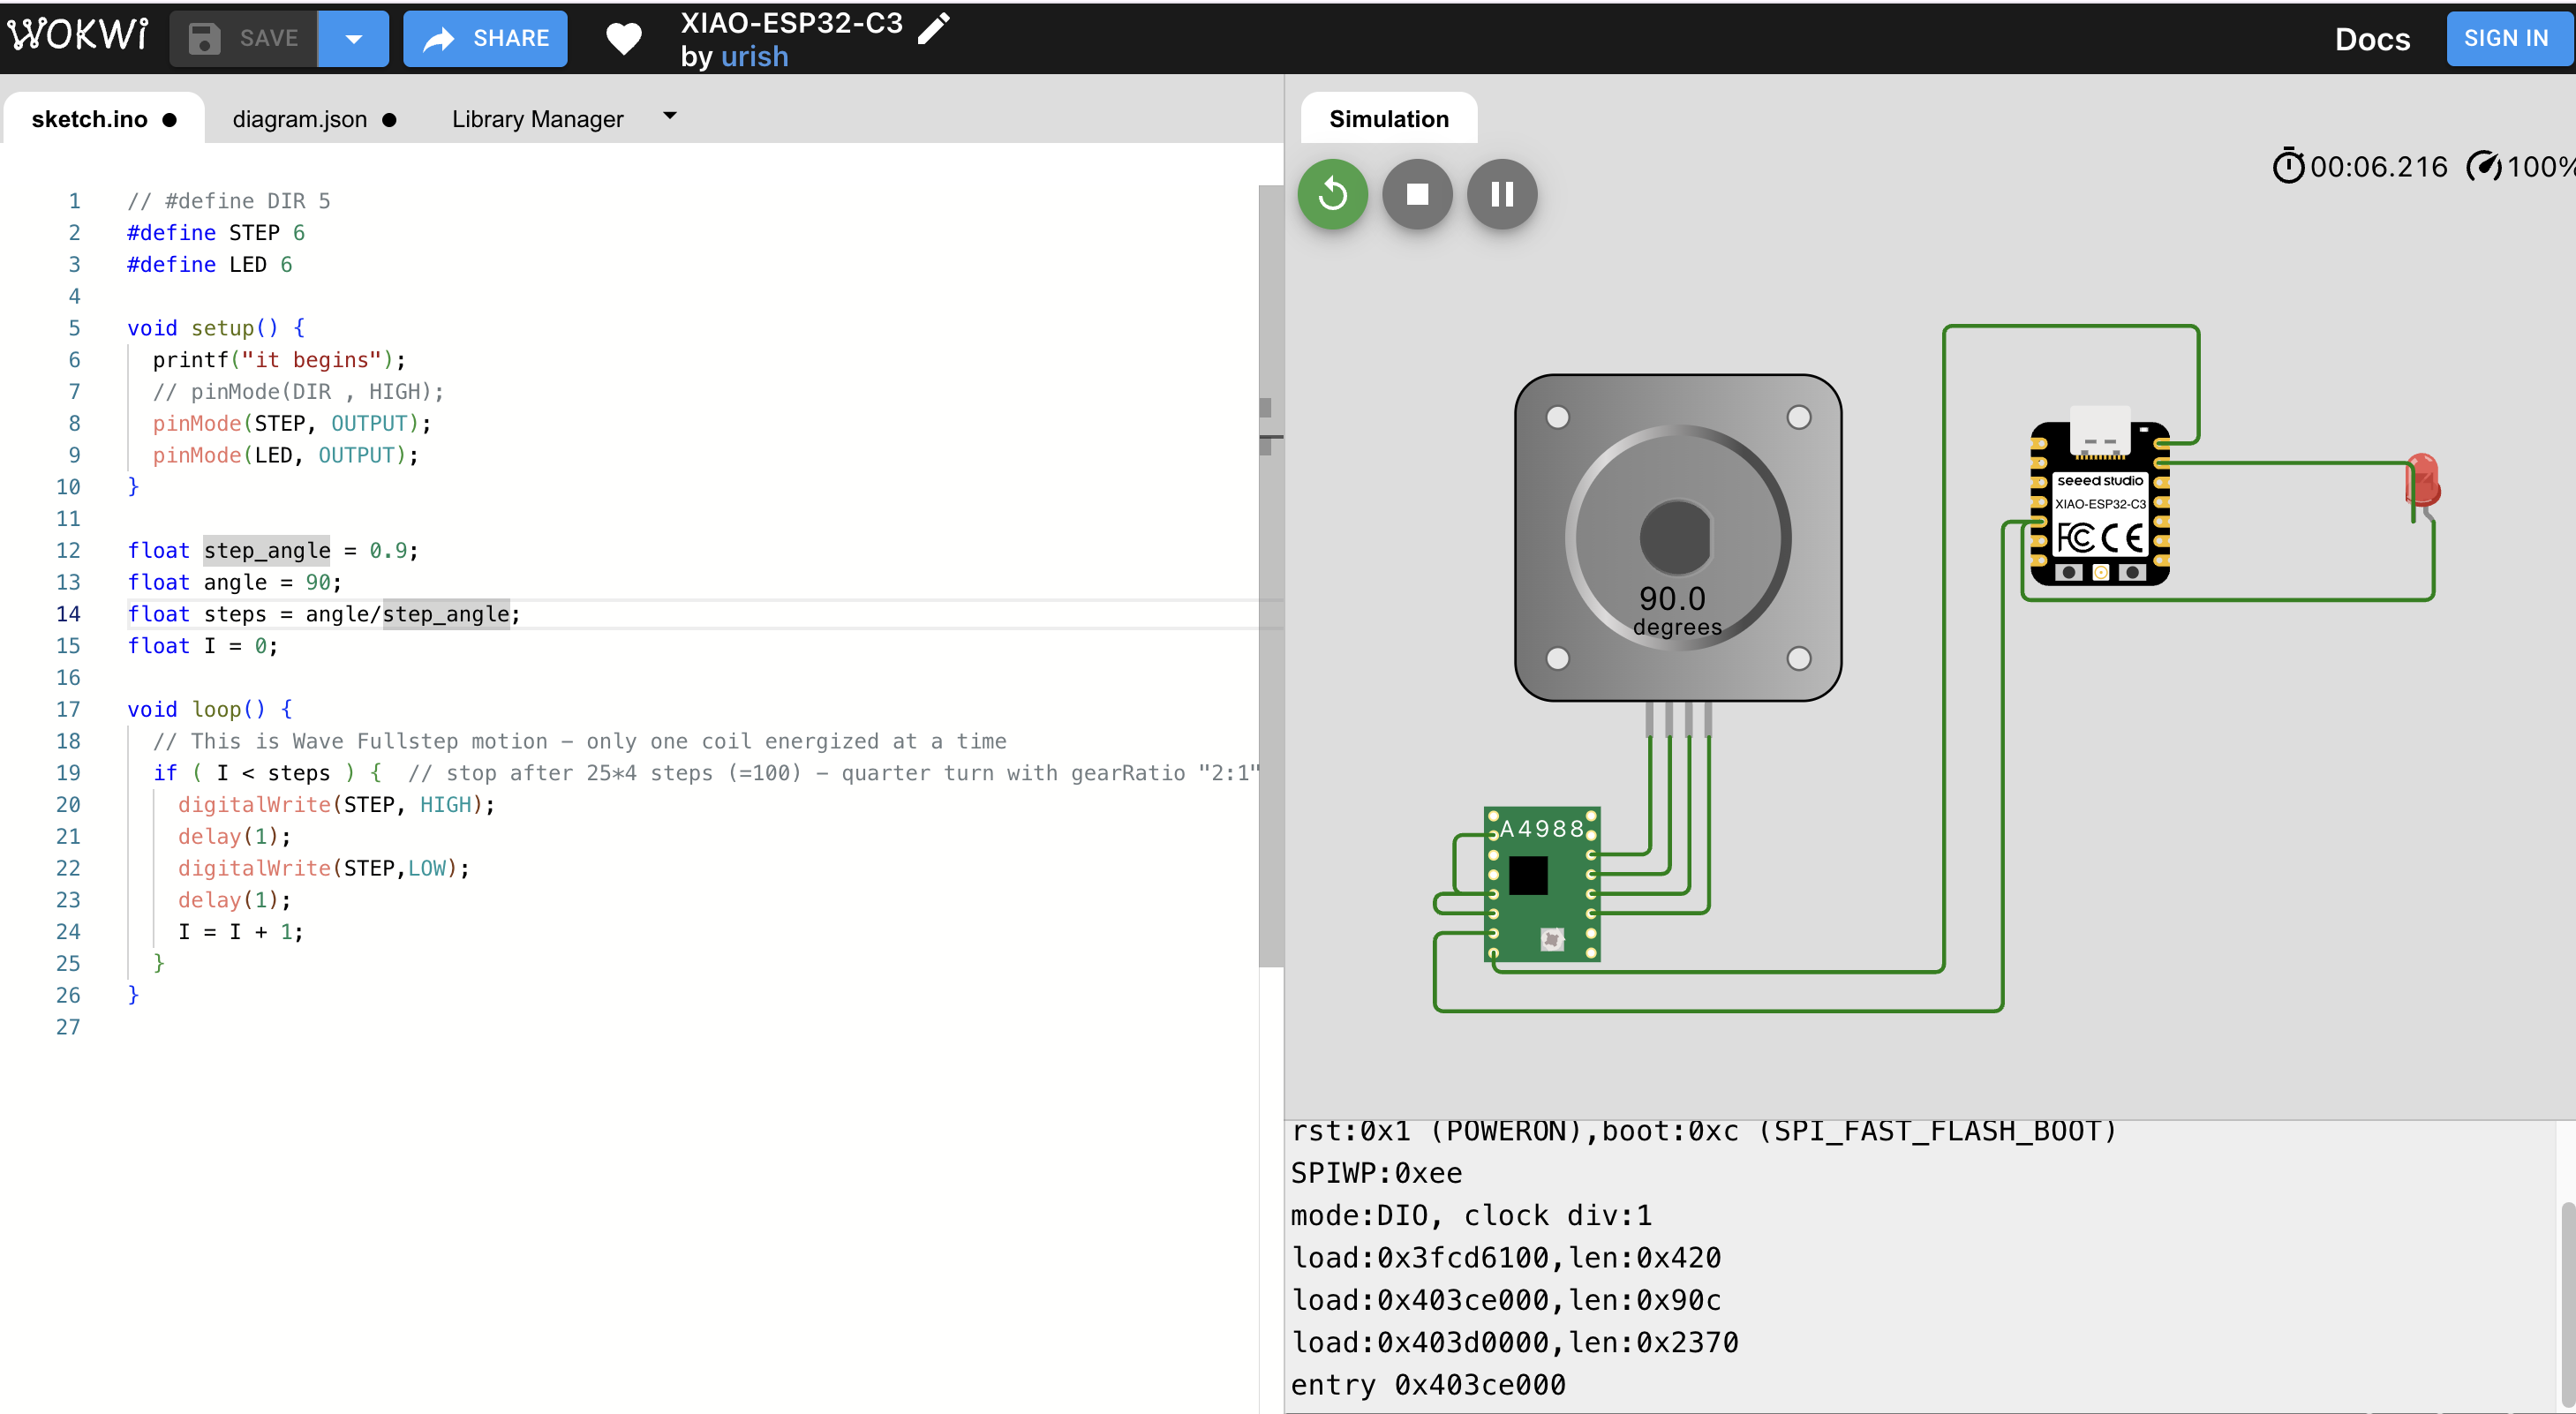
Task: Click the 'void setup() {' line
Action: coord(216,328)
